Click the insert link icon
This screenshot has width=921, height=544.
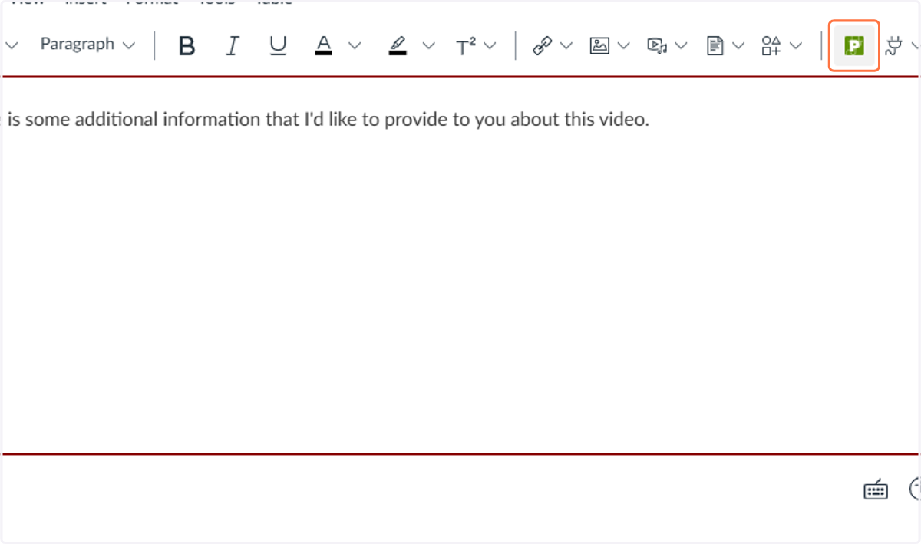click(543, 46)
